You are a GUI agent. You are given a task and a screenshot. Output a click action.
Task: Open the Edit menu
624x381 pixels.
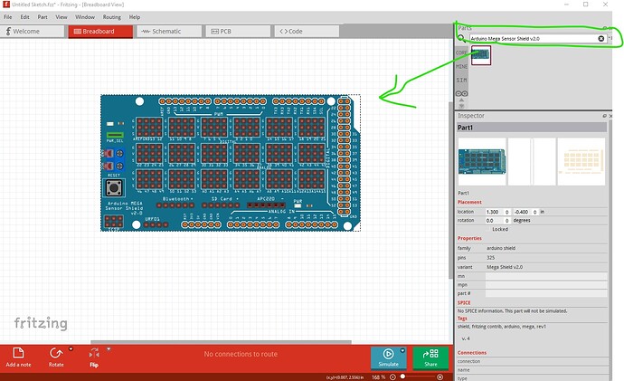pyautogui.click(x=24, y=17)
